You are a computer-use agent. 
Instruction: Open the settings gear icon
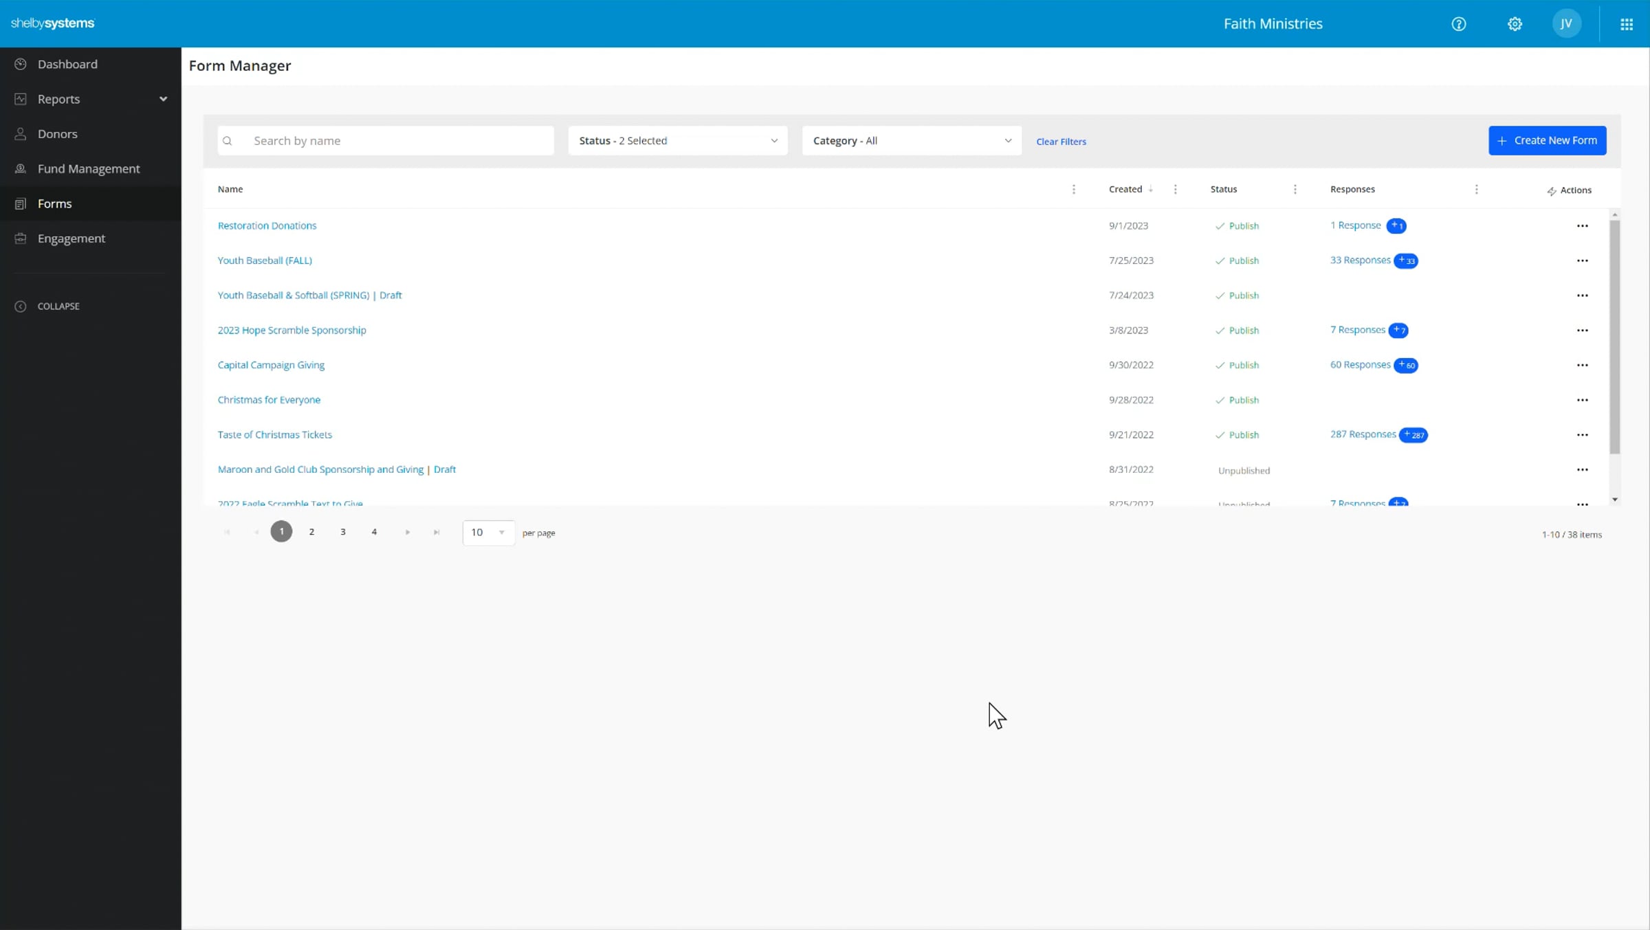pyautogui.click(x=1515, y=24)
